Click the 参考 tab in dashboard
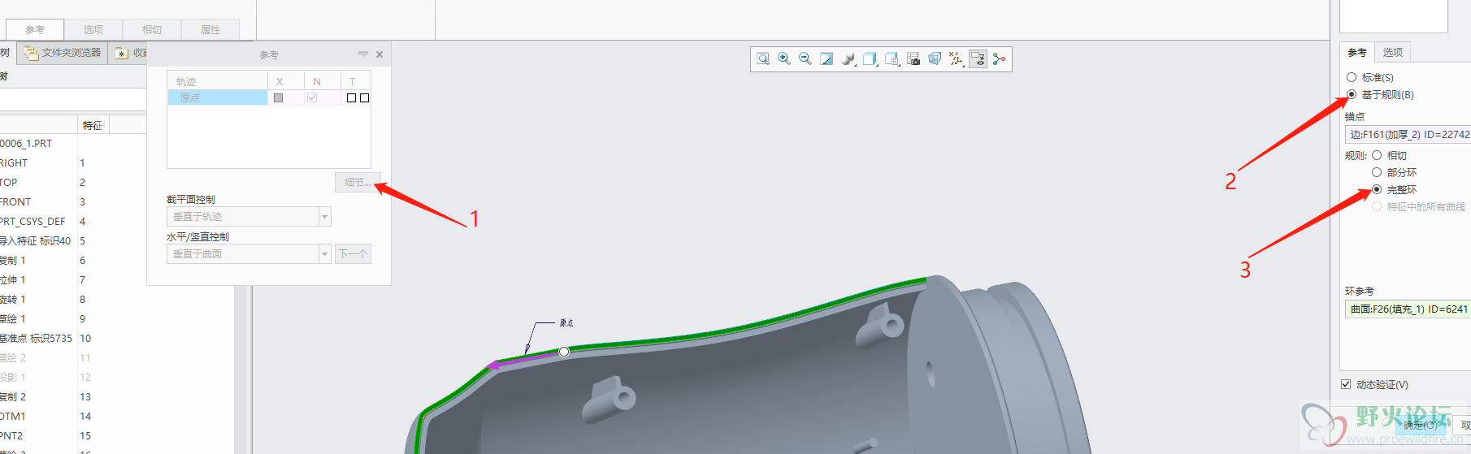 click(x=34, y=29)
